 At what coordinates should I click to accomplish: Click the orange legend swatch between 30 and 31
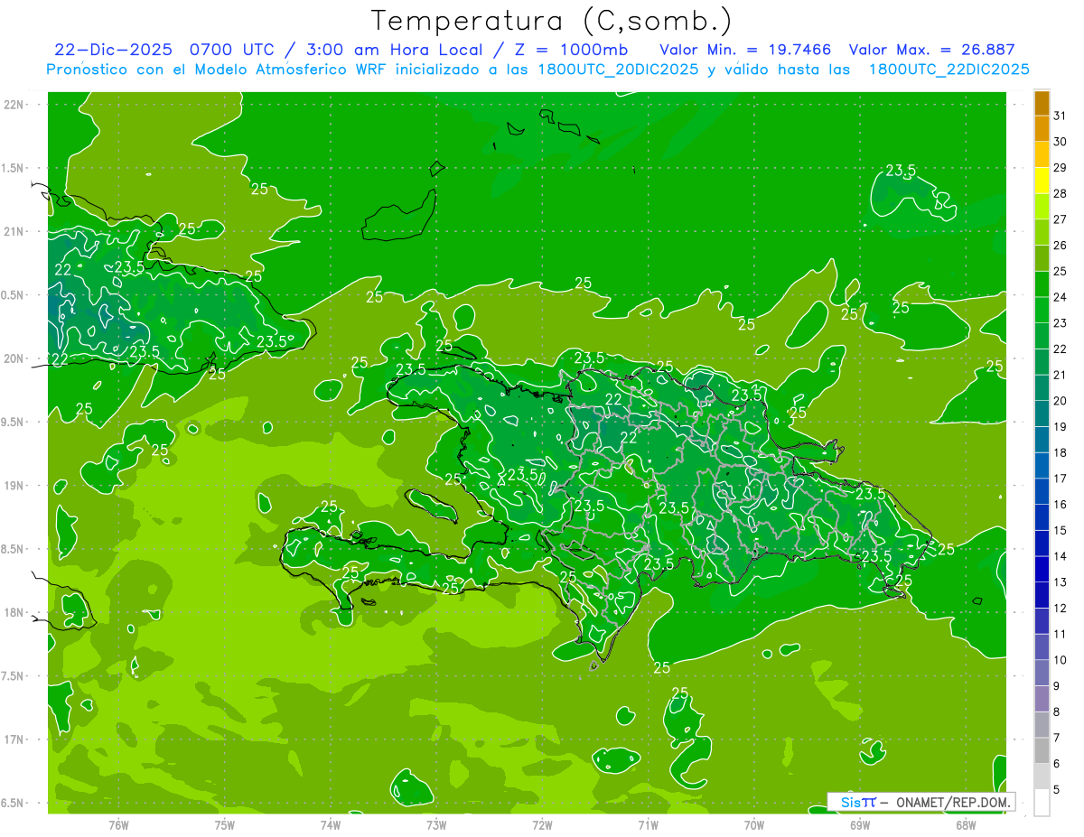tap(1042, 129)
